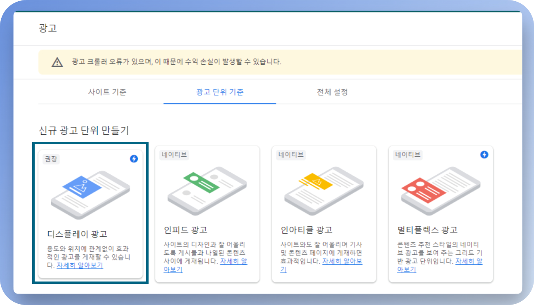This screenshot has height=305, width=534.
Task: Click the 멀티플렉스 광고 card title
Action: point(428,230)
